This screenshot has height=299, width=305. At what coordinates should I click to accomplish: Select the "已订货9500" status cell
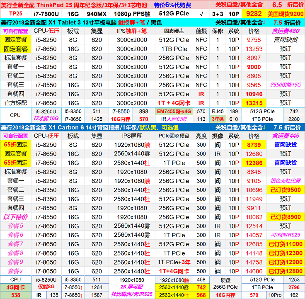pos(286,190)
